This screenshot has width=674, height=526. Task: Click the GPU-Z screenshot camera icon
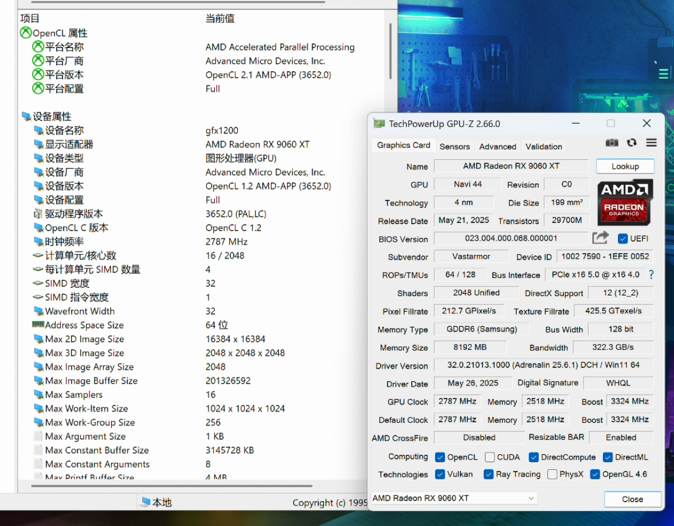click(x=612, y=143)
